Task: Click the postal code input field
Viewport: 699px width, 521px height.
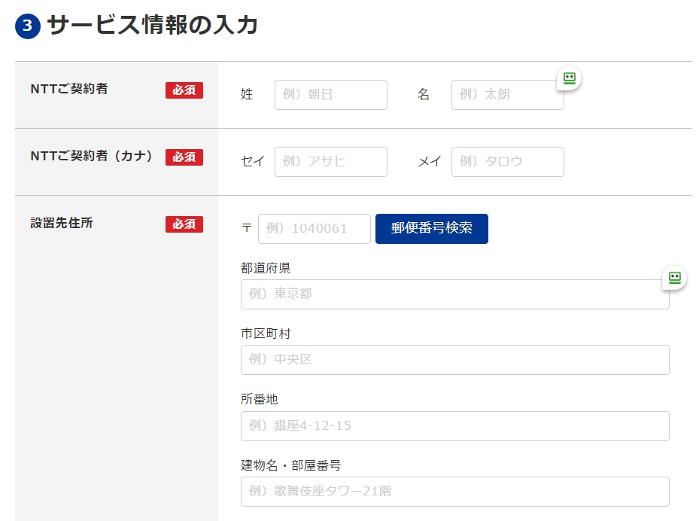Action: click(314, 229)
